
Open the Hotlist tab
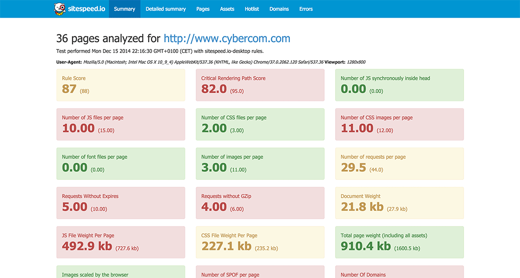252,9
